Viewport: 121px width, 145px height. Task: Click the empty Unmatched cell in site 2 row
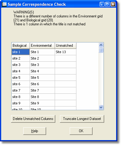65,58
